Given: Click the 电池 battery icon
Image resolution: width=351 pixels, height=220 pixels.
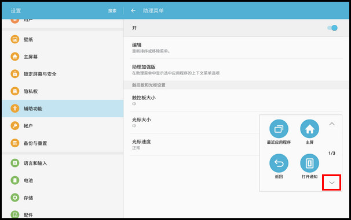Looking at the screenshot, I should pyautogui.click(x=15, y=180).
